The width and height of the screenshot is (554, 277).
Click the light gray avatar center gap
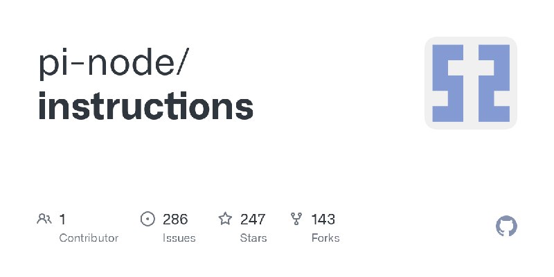pos(471,83)
